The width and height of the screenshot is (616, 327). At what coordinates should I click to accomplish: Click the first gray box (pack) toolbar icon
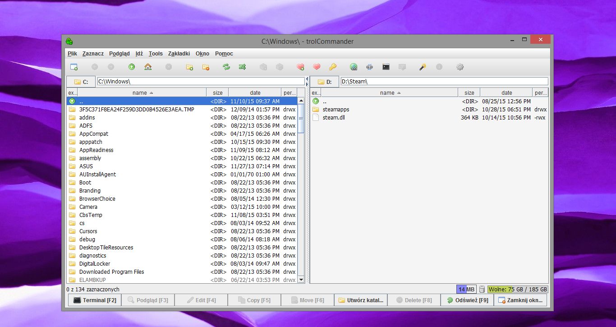[263, 67]
